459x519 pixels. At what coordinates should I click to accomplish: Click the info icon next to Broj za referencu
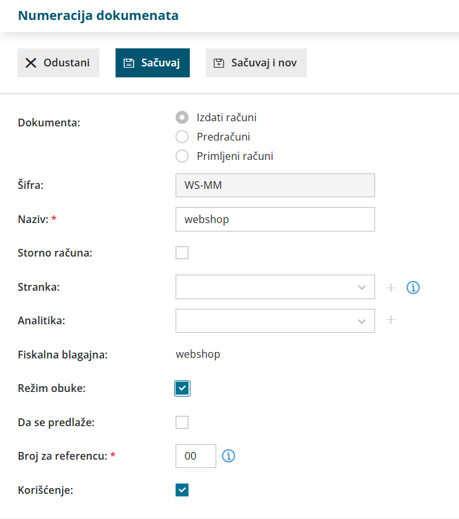[229, 456]
